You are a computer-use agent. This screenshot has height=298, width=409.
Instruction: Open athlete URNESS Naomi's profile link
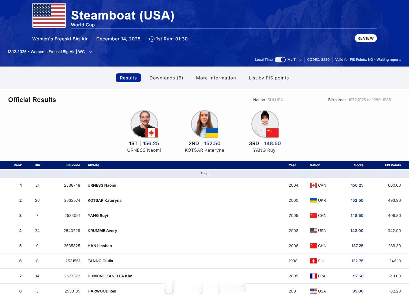coord(102,185)
